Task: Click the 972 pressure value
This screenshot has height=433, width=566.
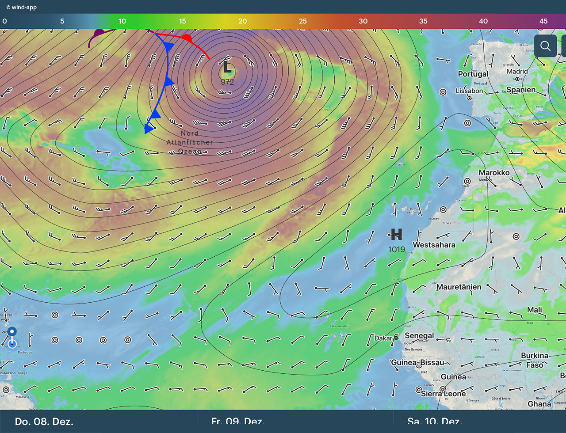Action: pos(227,82)
